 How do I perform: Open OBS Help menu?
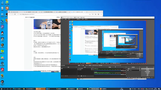86,19
